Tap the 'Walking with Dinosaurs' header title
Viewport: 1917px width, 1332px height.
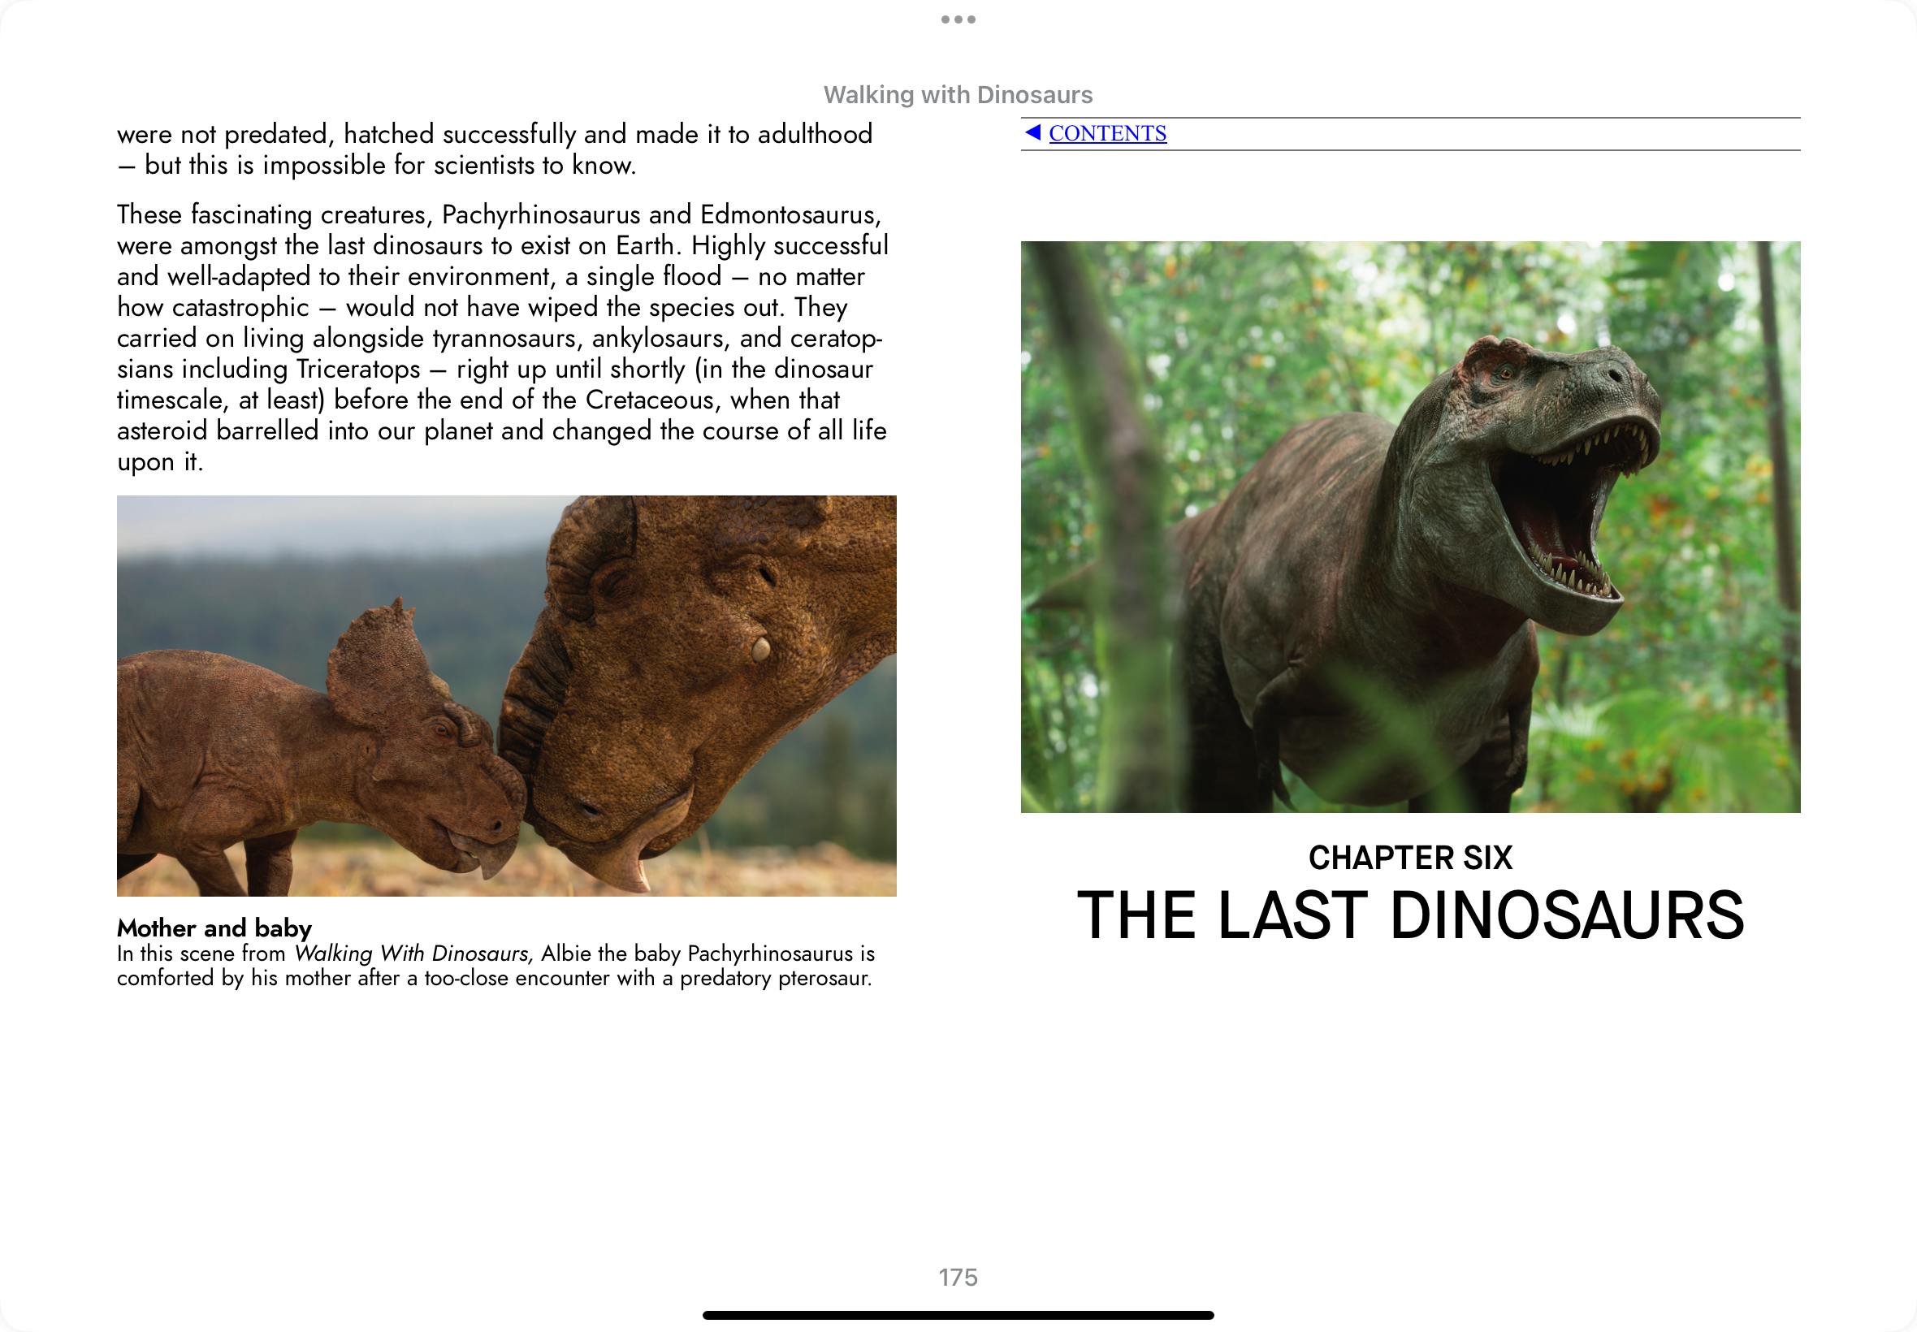tap(958, 95)
